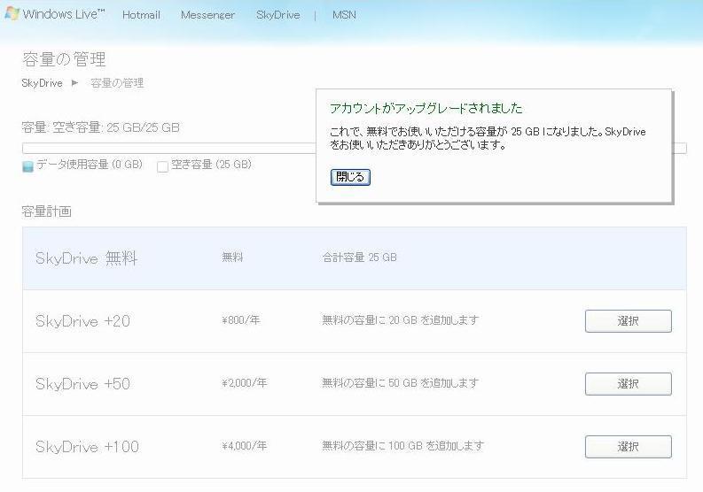Click the white 空き容量 legend box
The width and height of the screenshot is (703, 492).
163,166
